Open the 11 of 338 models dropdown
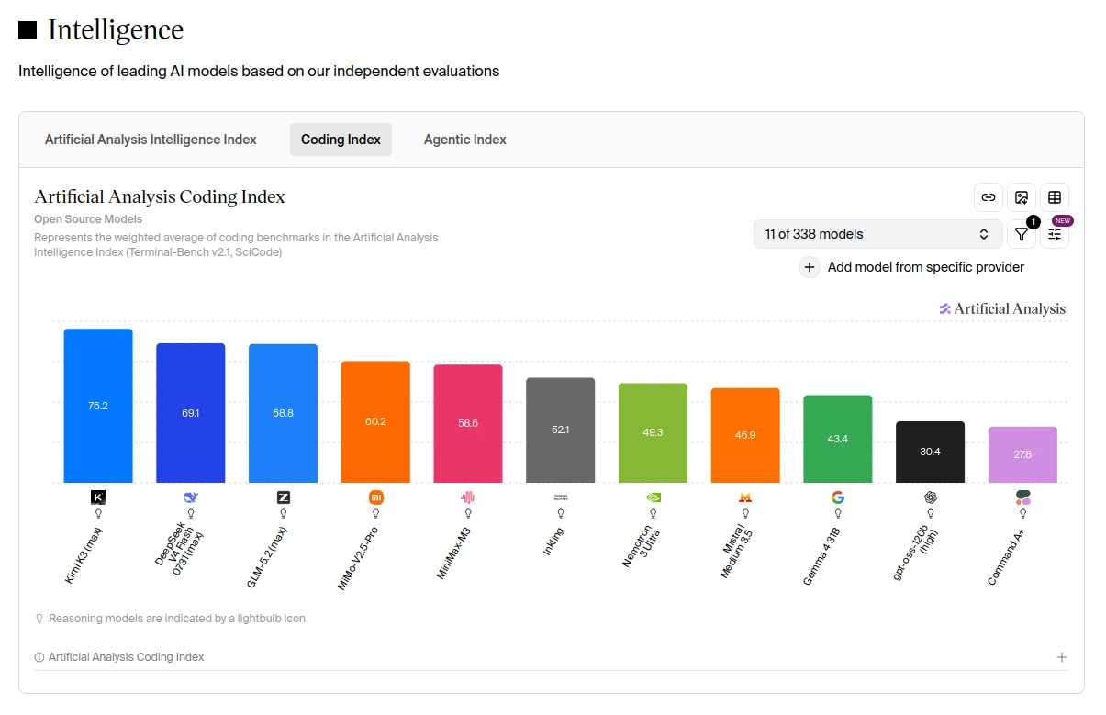 pyautogui.click(x=877, y=234)
